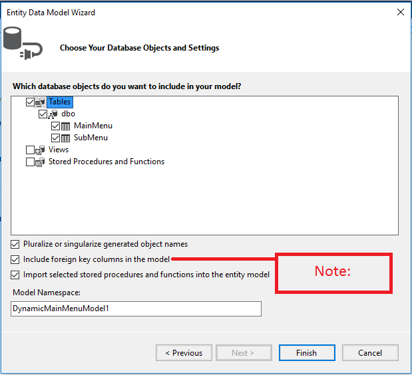Viewport: 412px width, 375px height.
Task: Click the MainMenu table icon
Action: point(66,126)
